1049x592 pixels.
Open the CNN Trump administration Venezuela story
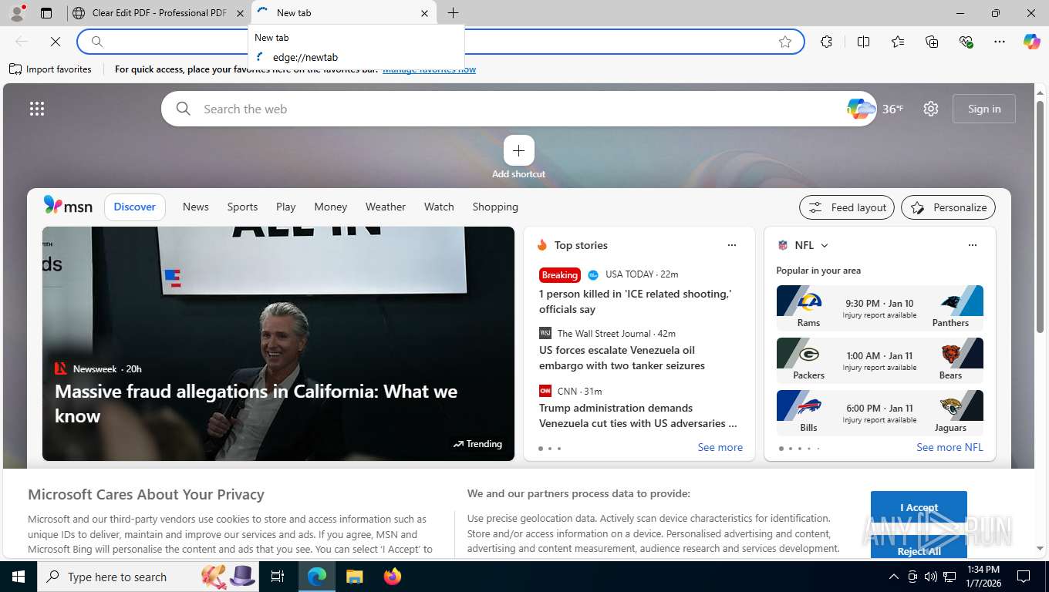(638, 415)
